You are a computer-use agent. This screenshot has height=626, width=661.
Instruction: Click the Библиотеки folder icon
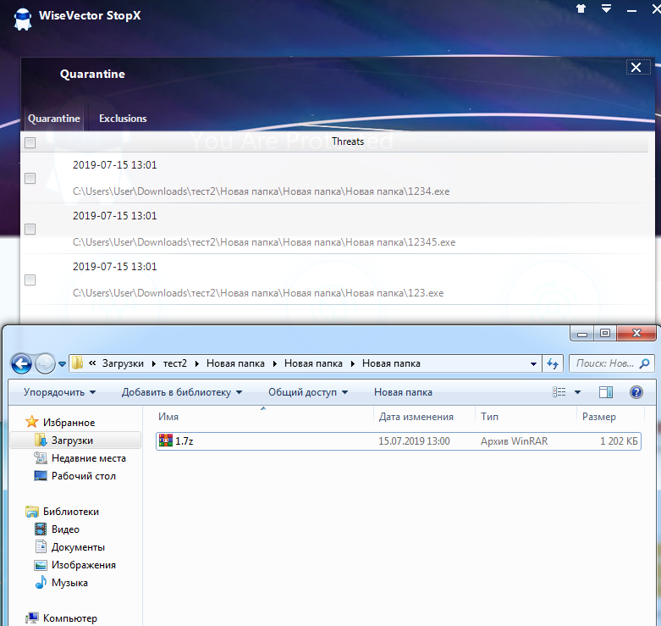[x=31, y=512]
